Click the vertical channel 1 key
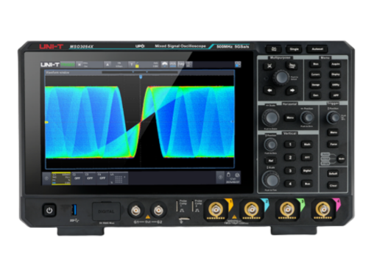This screenshot has width=377, height=279. coord(290,144)
